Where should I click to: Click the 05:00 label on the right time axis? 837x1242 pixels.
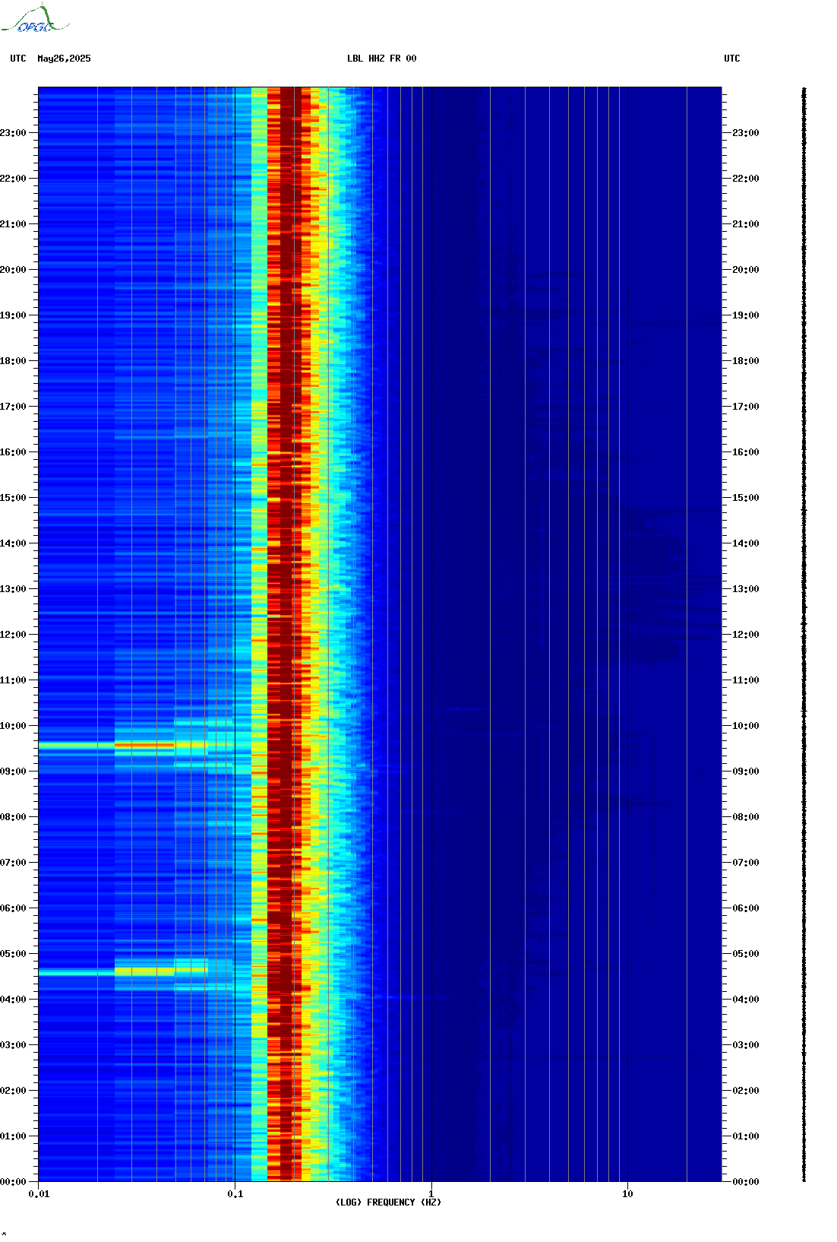tap(746, 954)
